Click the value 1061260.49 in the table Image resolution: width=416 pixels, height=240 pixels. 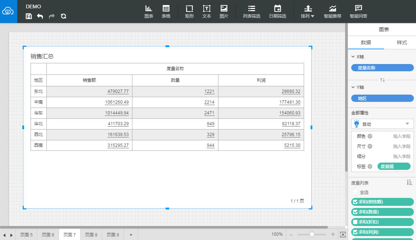tap(117, 102)
